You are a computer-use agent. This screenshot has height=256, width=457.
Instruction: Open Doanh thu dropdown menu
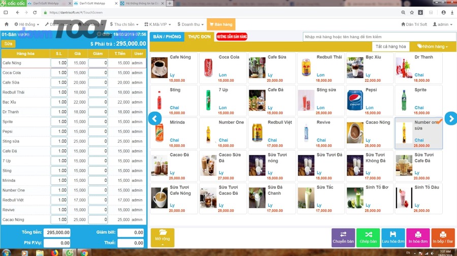pos(190,24)
